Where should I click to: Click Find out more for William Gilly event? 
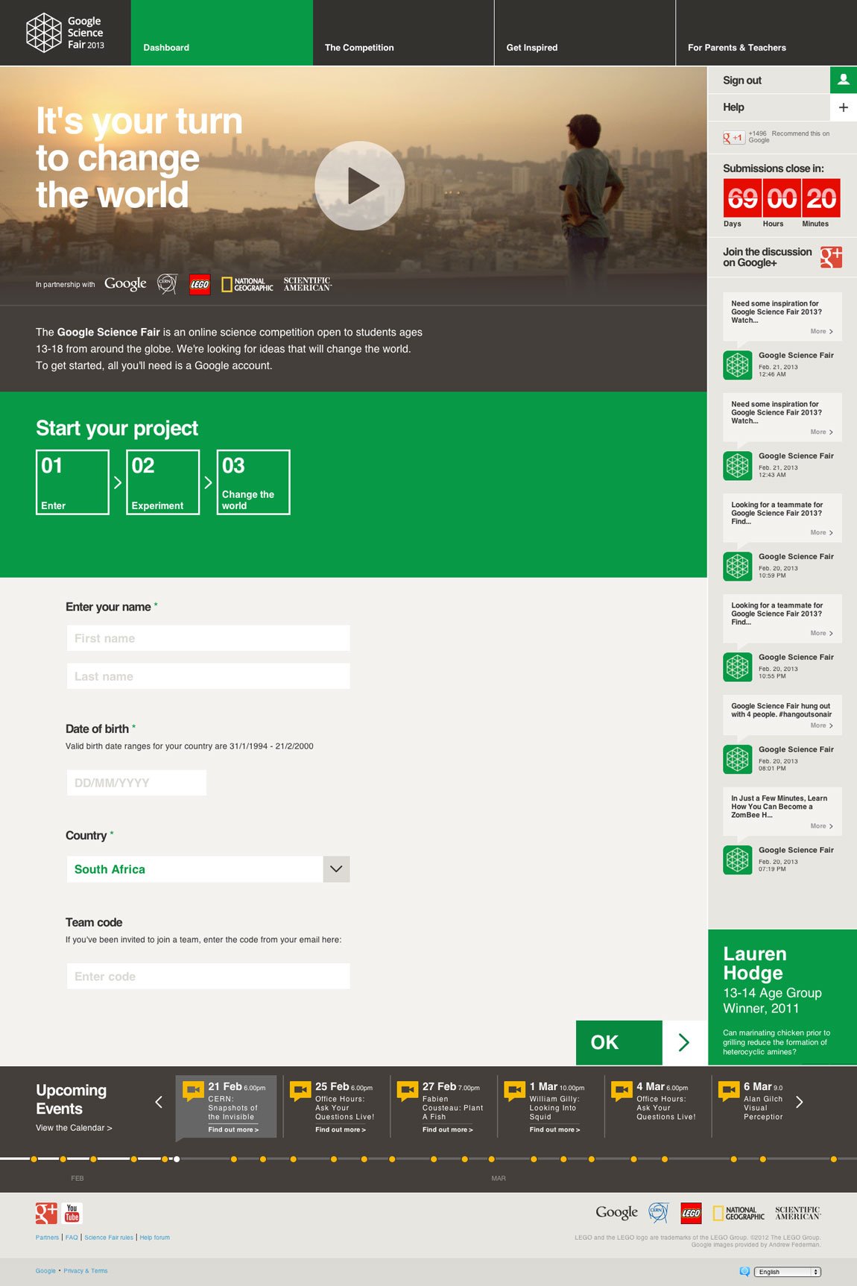tap(555, 1129)
